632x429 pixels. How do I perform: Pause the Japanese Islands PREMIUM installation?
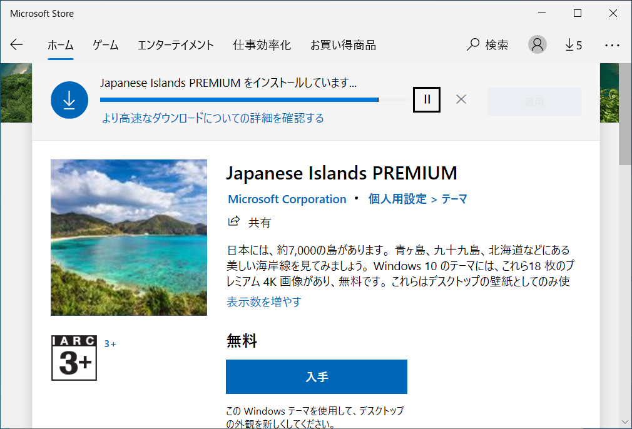(x=426, y=99)
